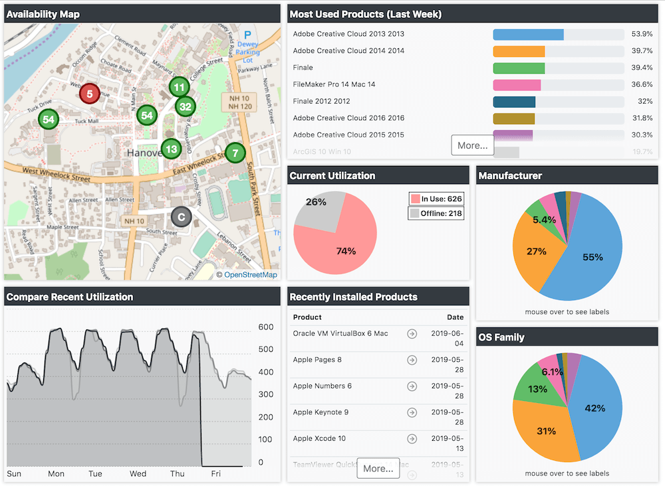Click the green marker showing 32
Screen dimensions: 665x488
tap(185, 106)
